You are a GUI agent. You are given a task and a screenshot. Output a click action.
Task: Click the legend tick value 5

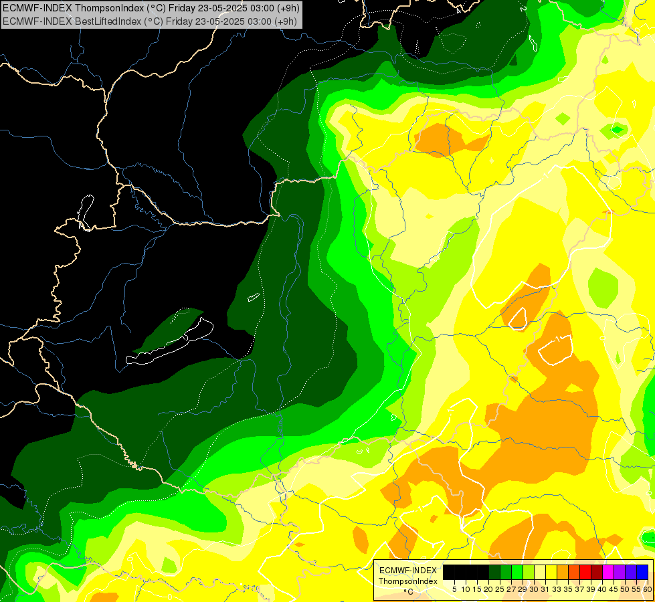pos(454,589)
